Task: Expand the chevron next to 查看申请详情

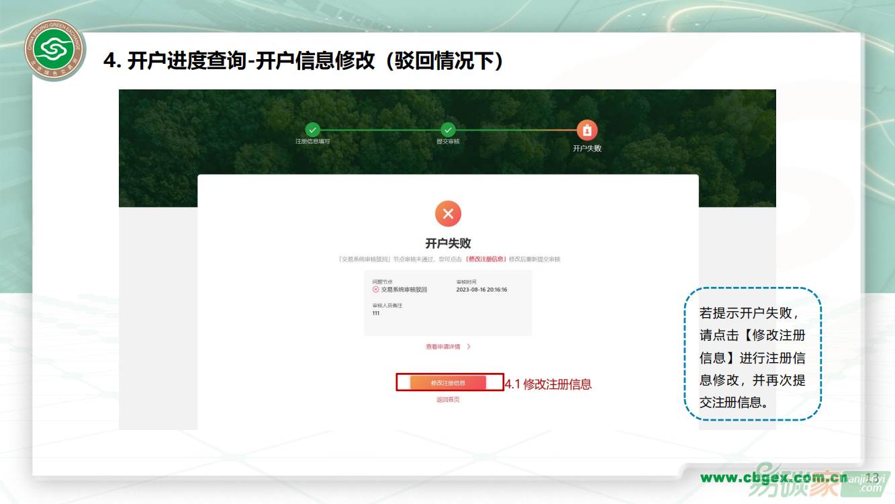Action: [x=469, y=347]
